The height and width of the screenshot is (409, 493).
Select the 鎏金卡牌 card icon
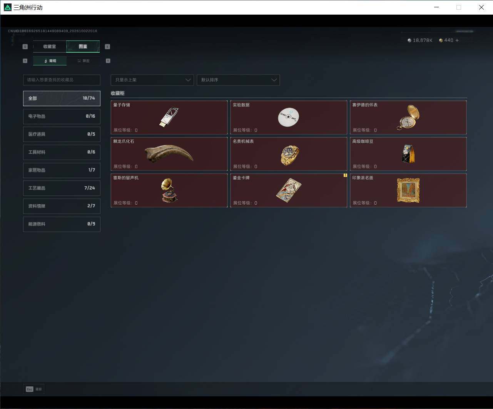pos(289,190)
